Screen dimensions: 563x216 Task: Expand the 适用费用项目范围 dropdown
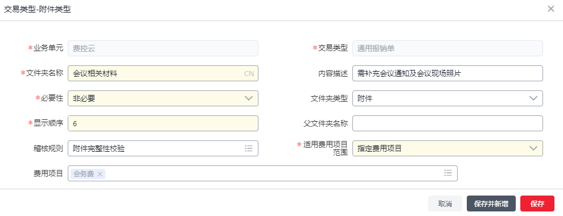447,148
